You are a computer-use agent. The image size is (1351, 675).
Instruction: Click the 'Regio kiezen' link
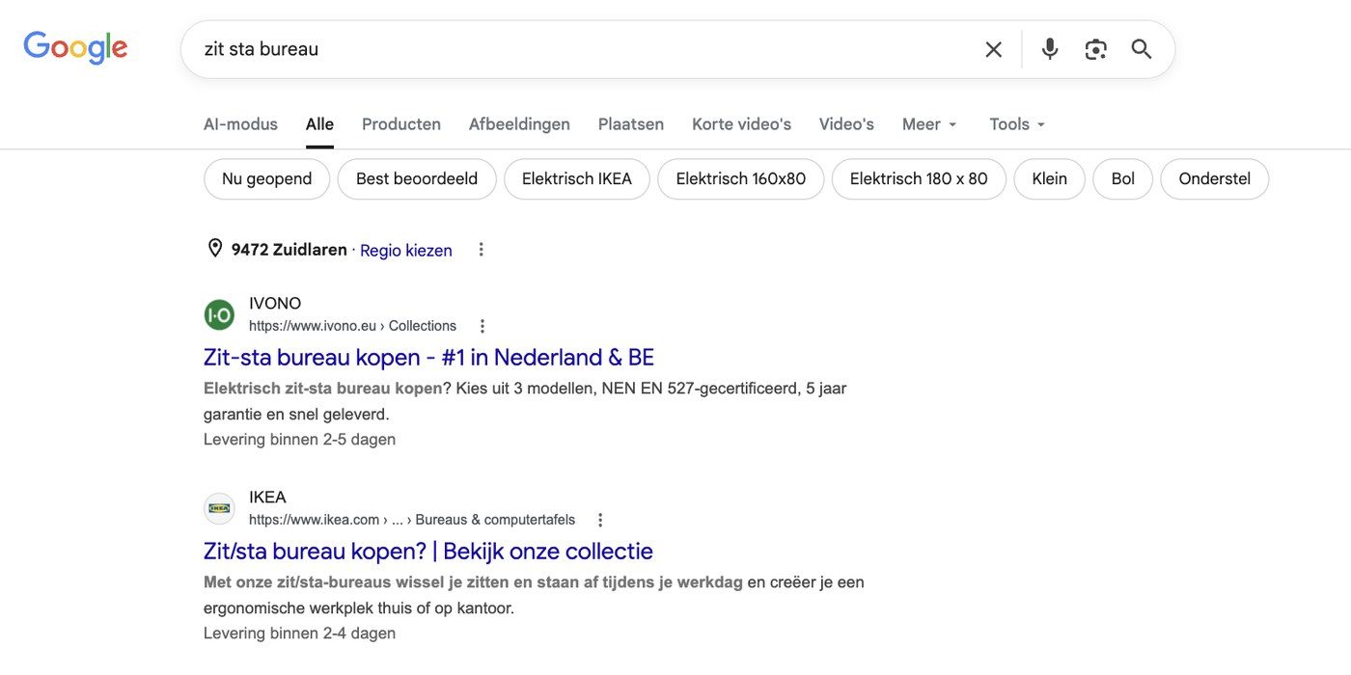tap(406, 251)
